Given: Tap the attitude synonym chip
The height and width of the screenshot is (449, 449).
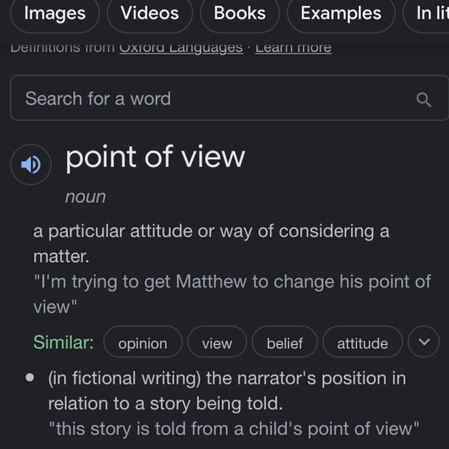Looking at the screenshot, I should click(362, 342).
